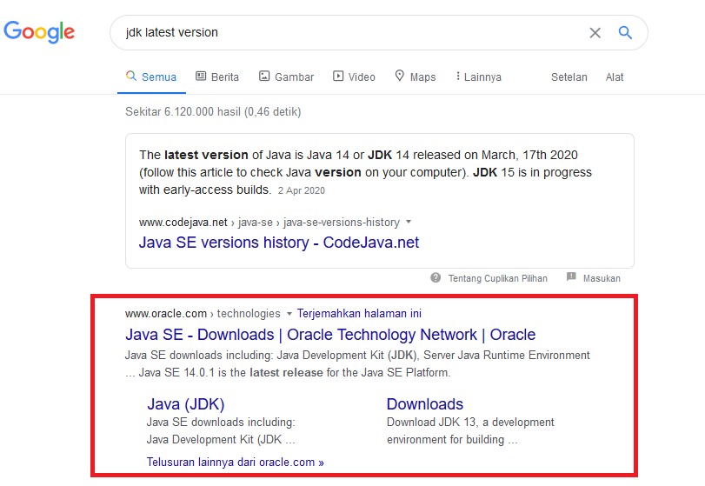This screenshot has width=705, height=486.
Task: Go to the Video tab
Action: coord(354,77)
